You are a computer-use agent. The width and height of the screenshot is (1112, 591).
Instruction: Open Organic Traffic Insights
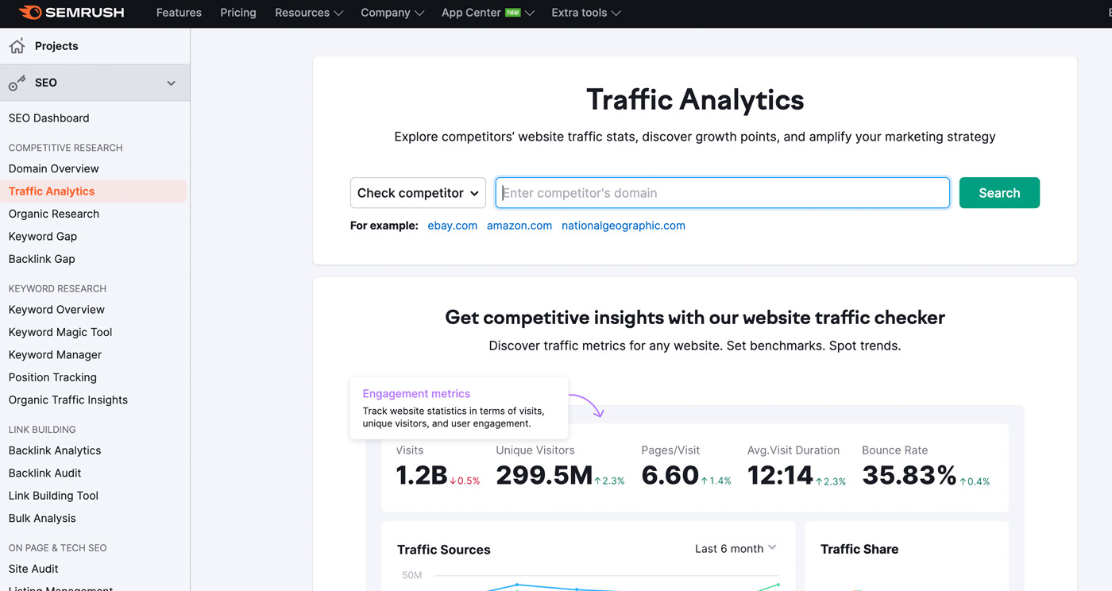coord(68,400)
